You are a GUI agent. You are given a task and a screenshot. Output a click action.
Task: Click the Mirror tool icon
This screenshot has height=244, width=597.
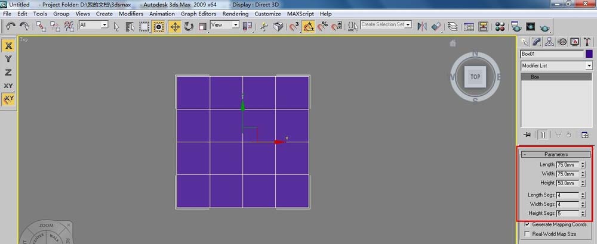pyautogui.click(x=422, y=26)
